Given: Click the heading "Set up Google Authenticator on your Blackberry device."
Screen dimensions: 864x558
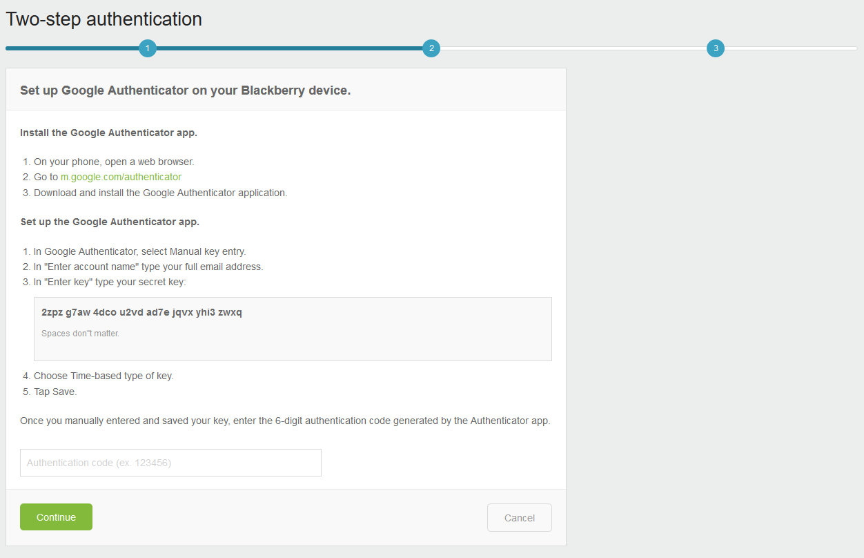Looking at the screenshot, I should (x=185, y=90).
